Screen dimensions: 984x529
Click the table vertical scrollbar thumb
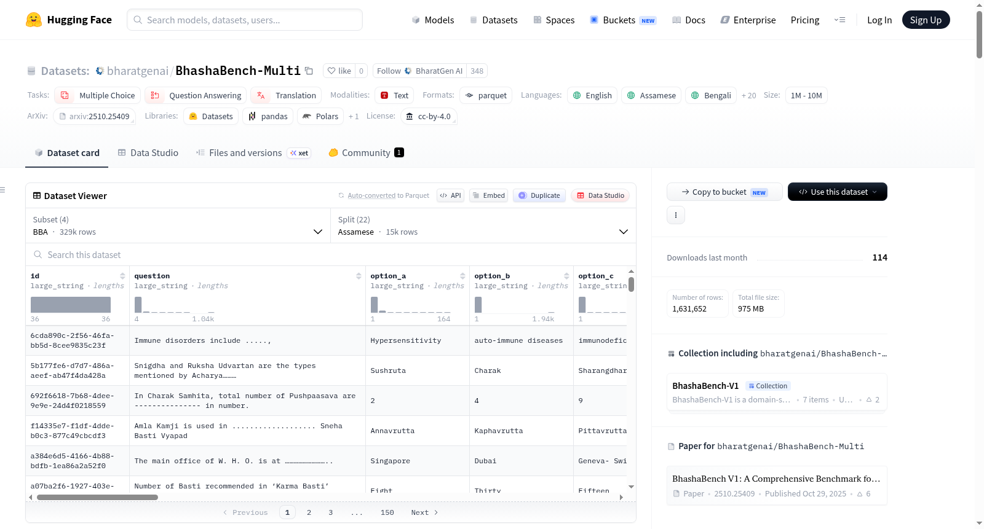631,284
